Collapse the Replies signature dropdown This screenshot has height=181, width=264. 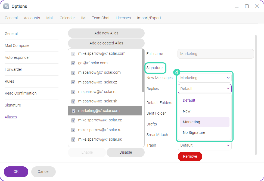pyautogui.click(x=204, y=89)
